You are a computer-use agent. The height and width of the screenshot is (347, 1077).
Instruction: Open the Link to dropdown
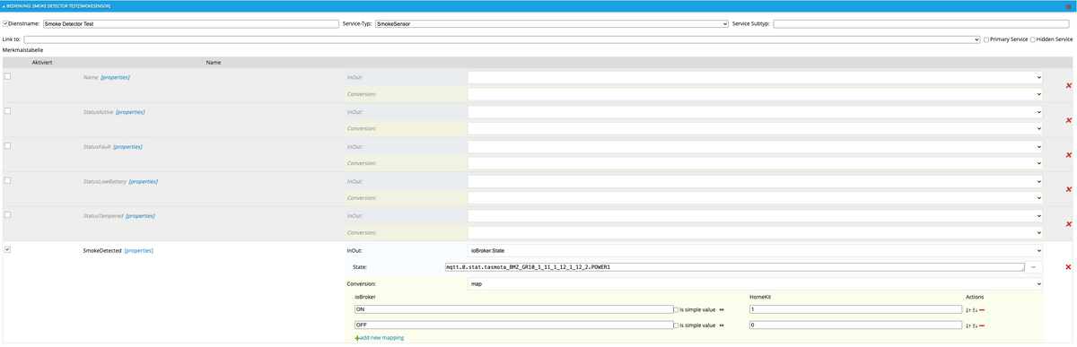[502, 39]
